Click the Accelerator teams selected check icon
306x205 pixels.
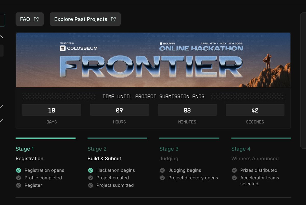(x=234, y=178)
